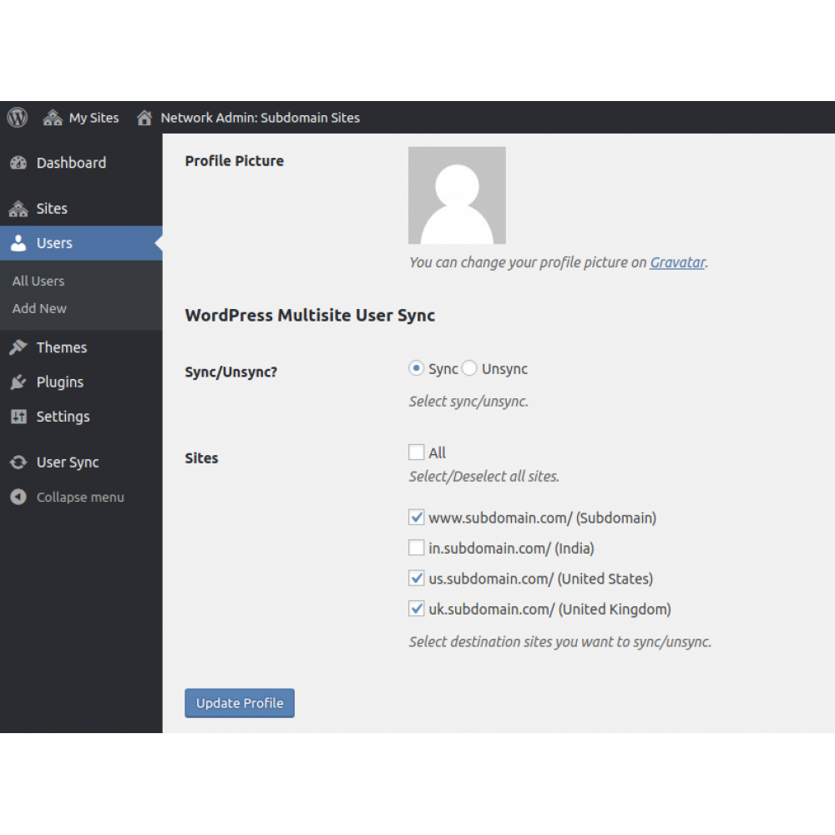
Task: Open Settings via its wrench icon
Action: click(18, 417)
